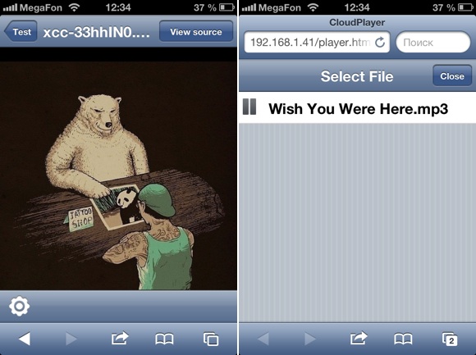Tap back arrow in CloudPlayer browser toolbar

263,339
